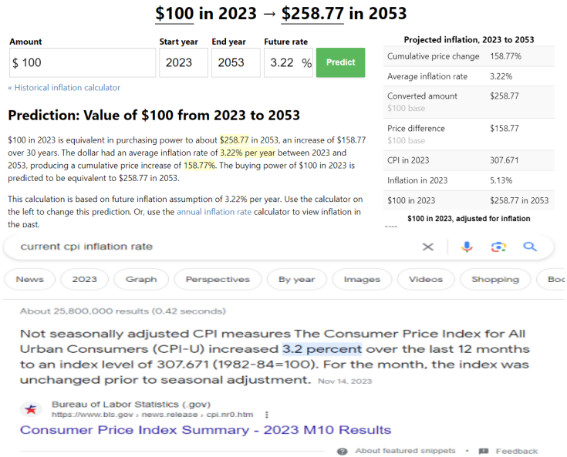
Task: Click the highlighted '3.2 percent' snippet text
Action: coord(322,349)
